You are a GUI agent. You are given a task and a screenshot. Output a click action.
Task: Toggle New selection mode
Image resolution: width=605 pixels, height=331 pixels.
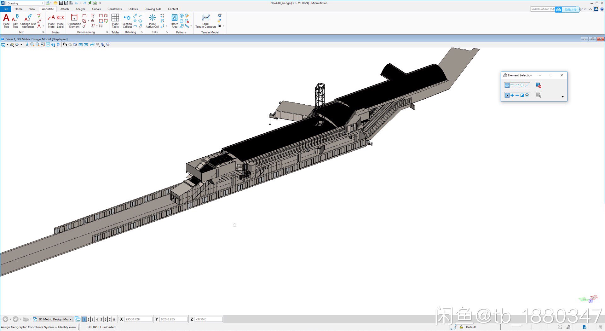coord(507,95)
